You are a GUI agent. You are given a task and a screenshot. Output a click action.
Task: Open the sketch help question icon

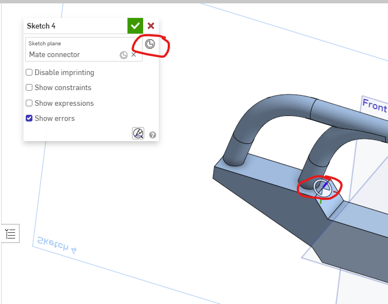[x=153, y=135]
